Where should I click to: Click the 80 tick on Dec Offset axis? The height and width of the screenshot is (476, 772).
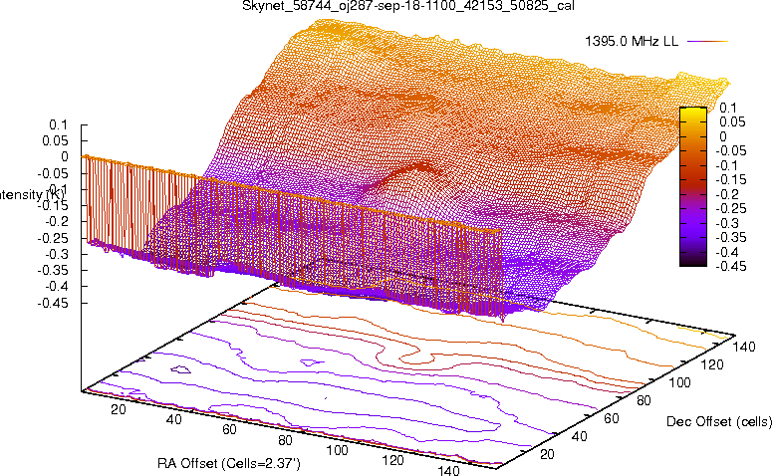[x=643, y=400]
